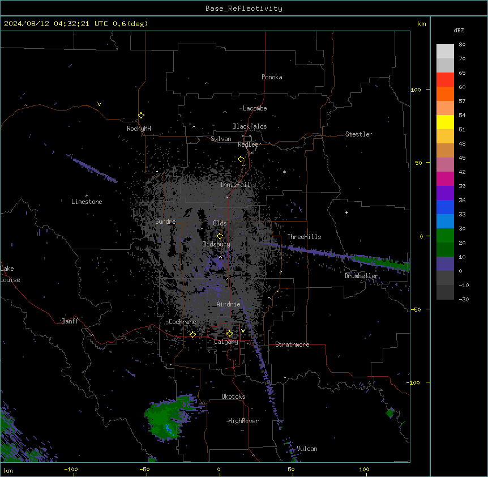The width and height of the screenshot is (488, 477).
Task: Click the yellow diamond marker above RockyMH
Action: coord(141,116)
